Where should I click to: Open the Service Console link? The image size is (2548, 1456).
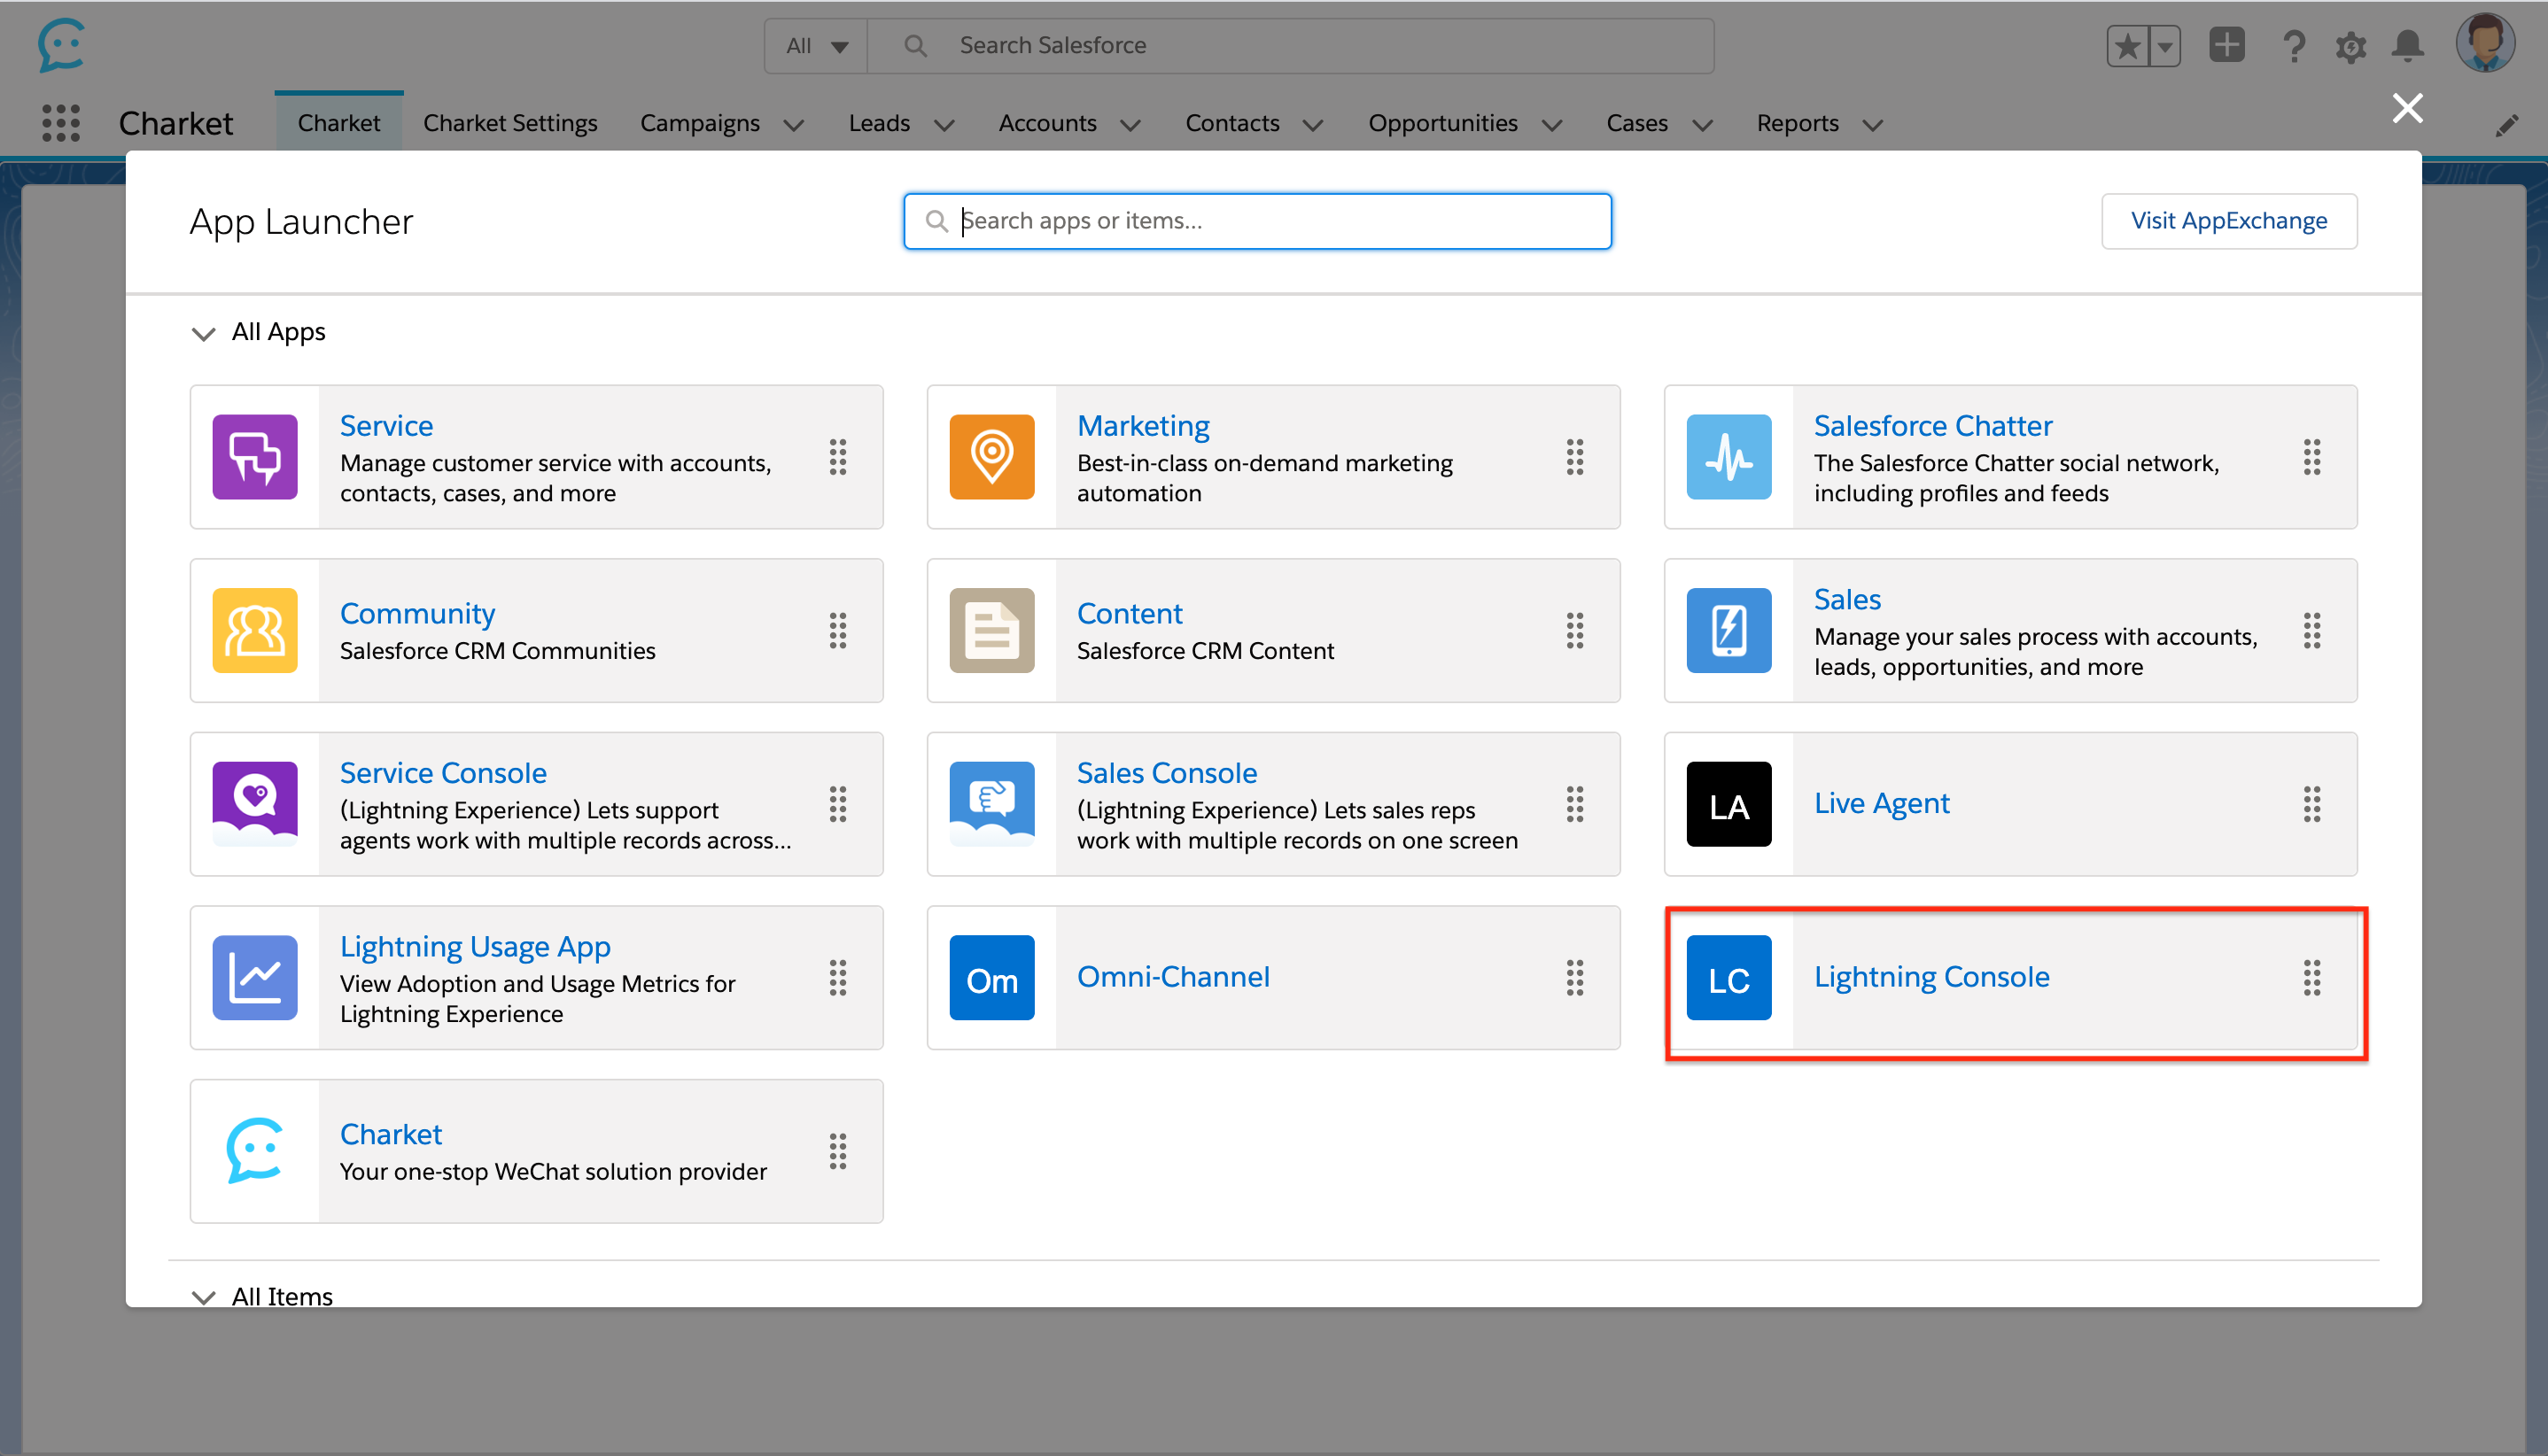(x=443, y=773)
